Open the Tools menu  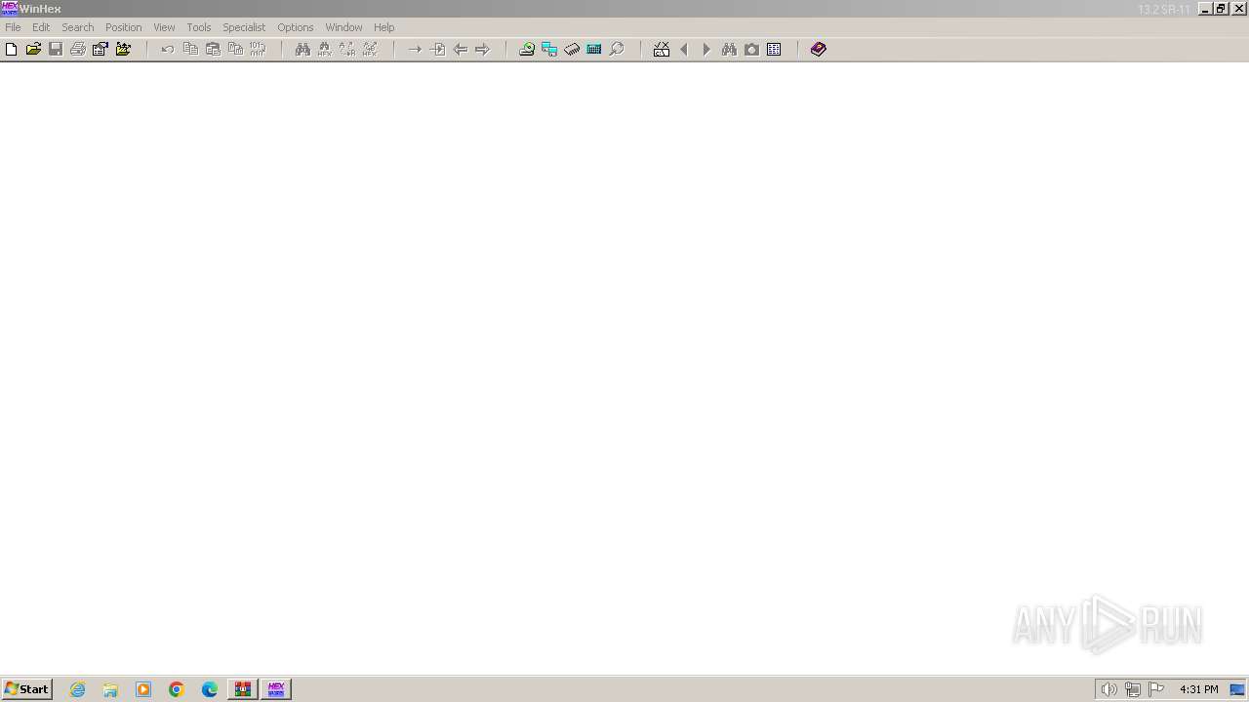(x=199, y=27)
